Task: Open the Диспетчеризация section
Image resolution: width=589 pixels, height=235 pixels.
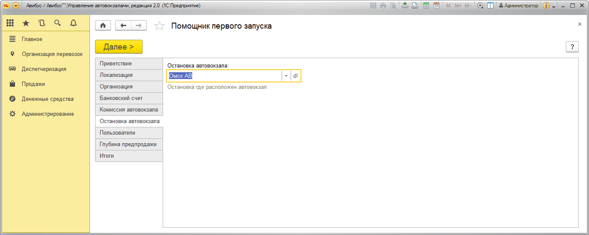Action: 44,69
